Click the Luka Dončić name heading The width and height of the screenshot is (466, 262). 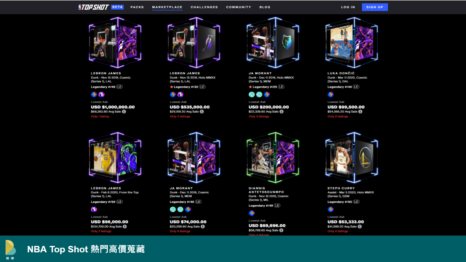coord(341,73)
